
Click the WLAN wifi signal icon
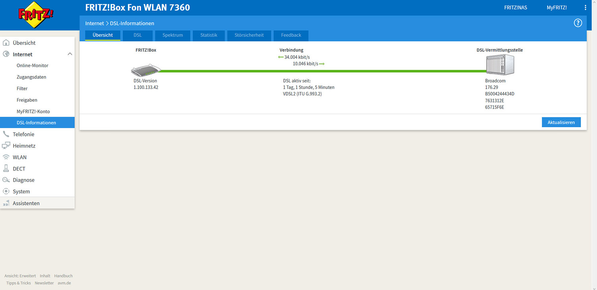pos(6,157)
